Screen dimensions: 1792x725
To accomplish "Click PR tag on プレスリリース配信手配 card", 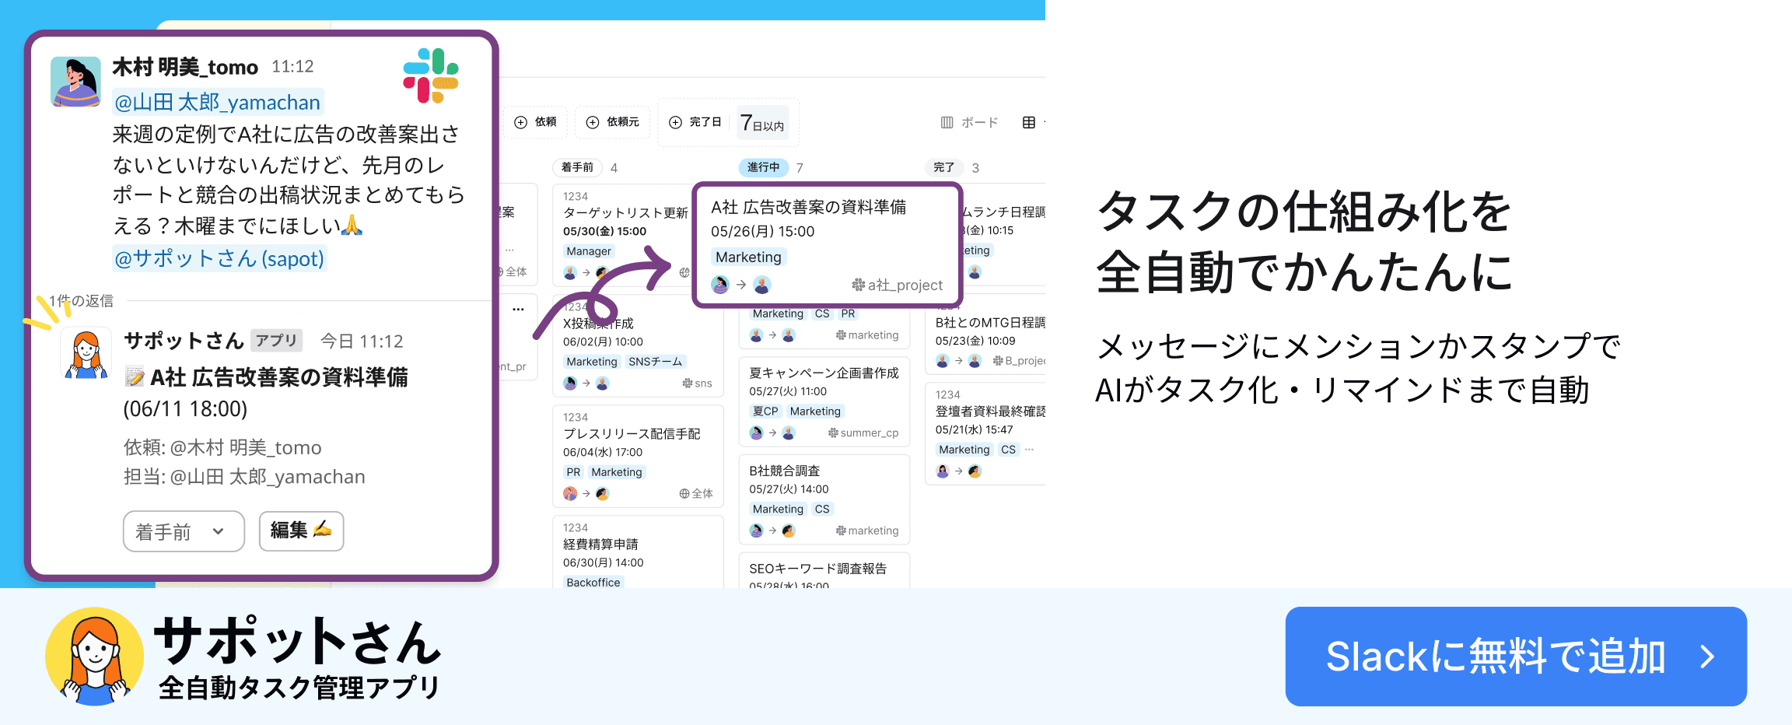I will [573, 472].
